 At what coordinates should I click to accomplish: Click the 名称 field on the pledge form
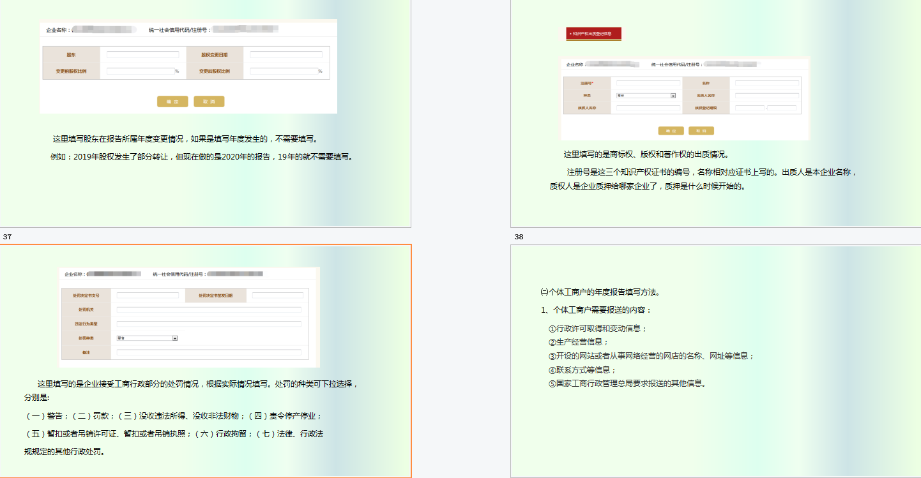point(767,83)
